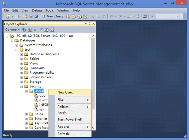Select the Service Broker folder
Viewport: 189px width, 140px height.
(x=41, y=77)
